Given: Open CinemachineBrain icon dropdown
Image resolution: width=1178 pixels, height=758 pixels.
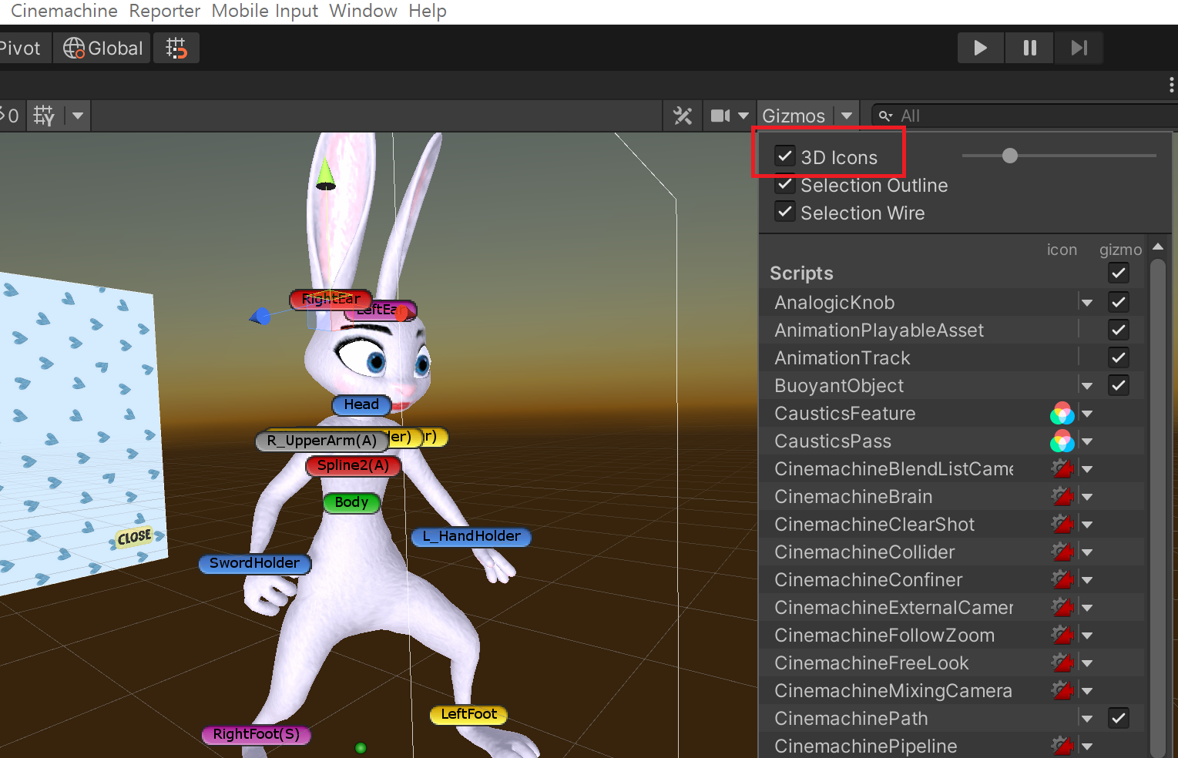Looking at the screenshot, I should coord(1087,497).
